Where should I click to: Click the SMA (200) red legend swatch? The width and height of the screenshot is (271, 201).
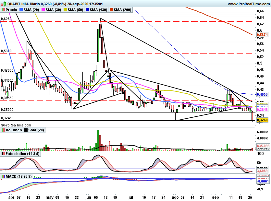coord(111,10)
